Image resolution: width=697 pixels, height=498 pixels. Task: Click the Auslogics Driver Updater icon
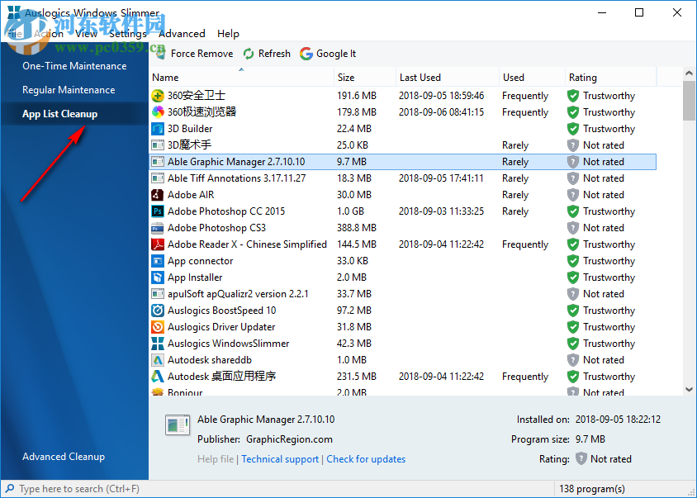pyautogui.click(x=158, y=326)
